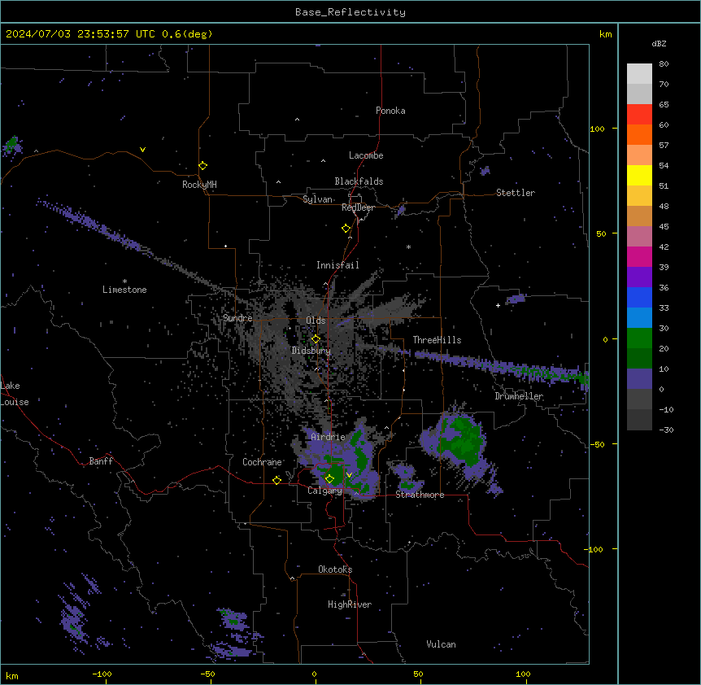This screenshot has width=701, height=685.
Task: Click the dBZ legend heading
Action: [x=659, y=43]
